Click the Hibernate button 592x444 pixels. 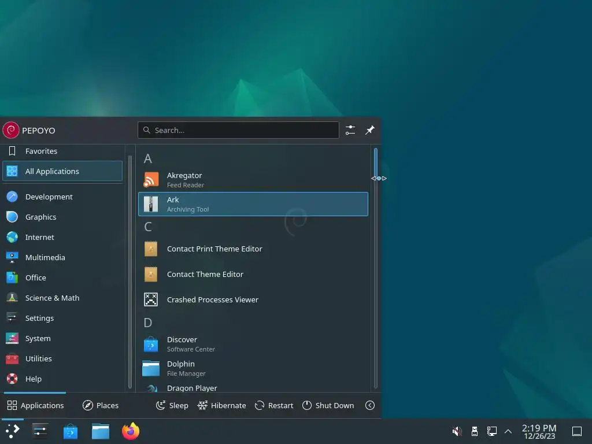coord(221,405)
